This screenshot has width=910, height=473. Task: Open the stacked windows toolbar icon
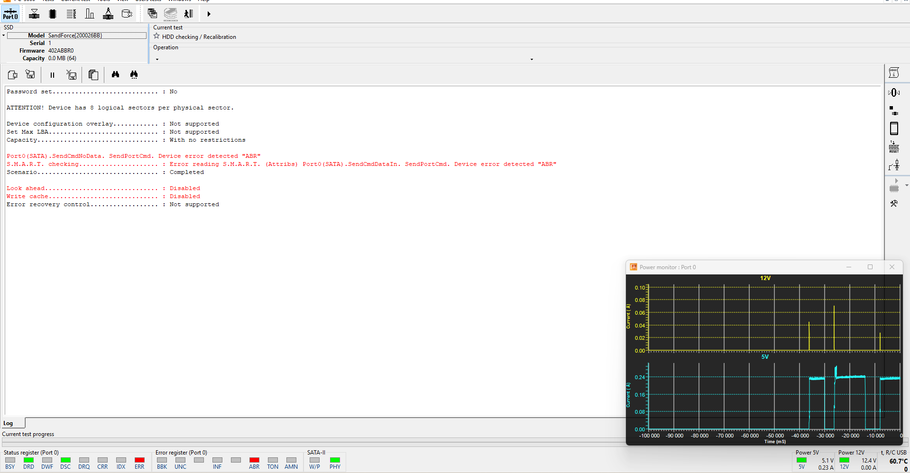click(x=152, y=14)
